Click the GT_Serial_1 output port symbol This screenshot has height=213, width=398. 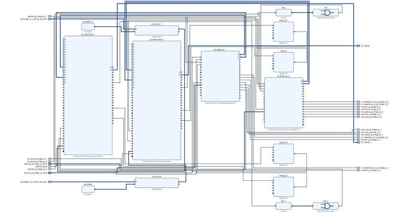358,142
